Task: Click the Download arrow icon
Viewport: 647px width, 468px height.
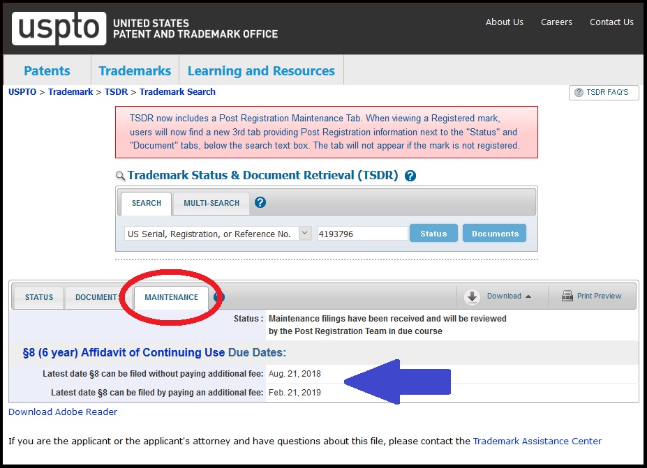Action: [x=472, y=296]
